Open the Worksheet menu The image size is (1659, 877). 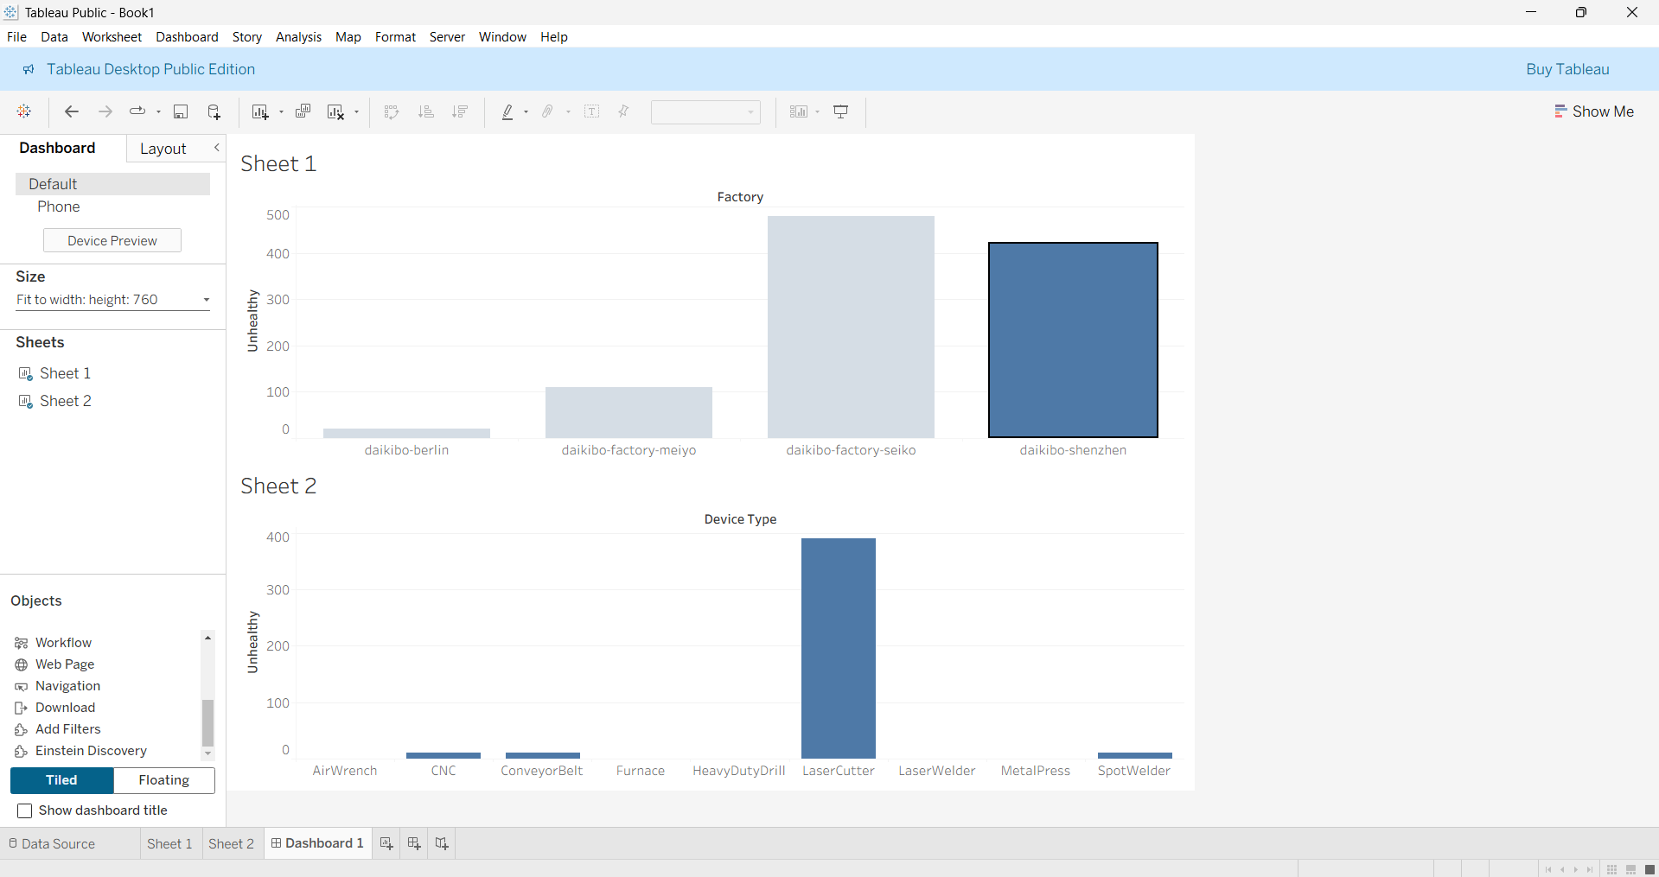pyautogui.click(x=112, y=37)
